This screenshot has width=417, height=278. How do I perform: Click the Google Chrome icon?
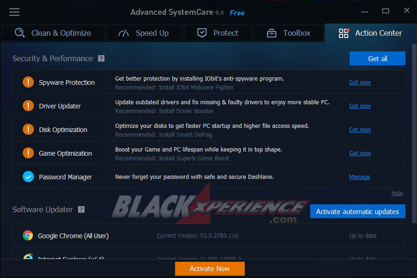(28, 235)
